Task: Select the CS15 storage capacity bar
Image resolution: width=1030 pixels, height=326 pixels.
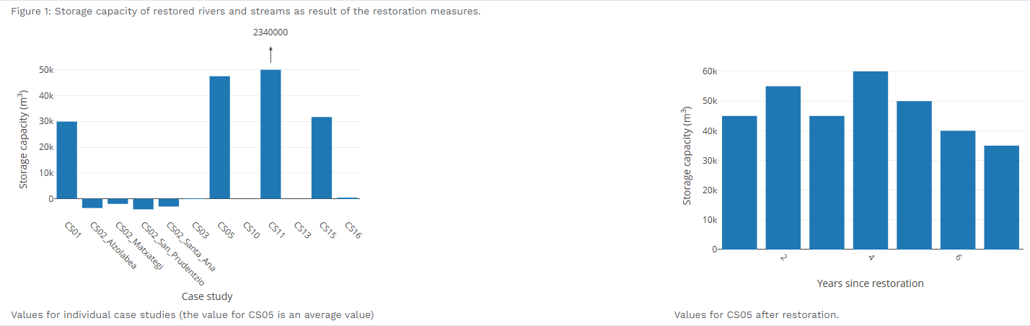Action: pos(322,157)
